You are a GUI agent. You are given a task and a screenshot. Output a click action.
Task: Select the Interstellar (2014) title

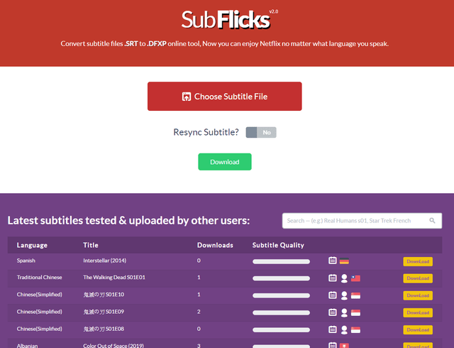(x=104, y=261)
